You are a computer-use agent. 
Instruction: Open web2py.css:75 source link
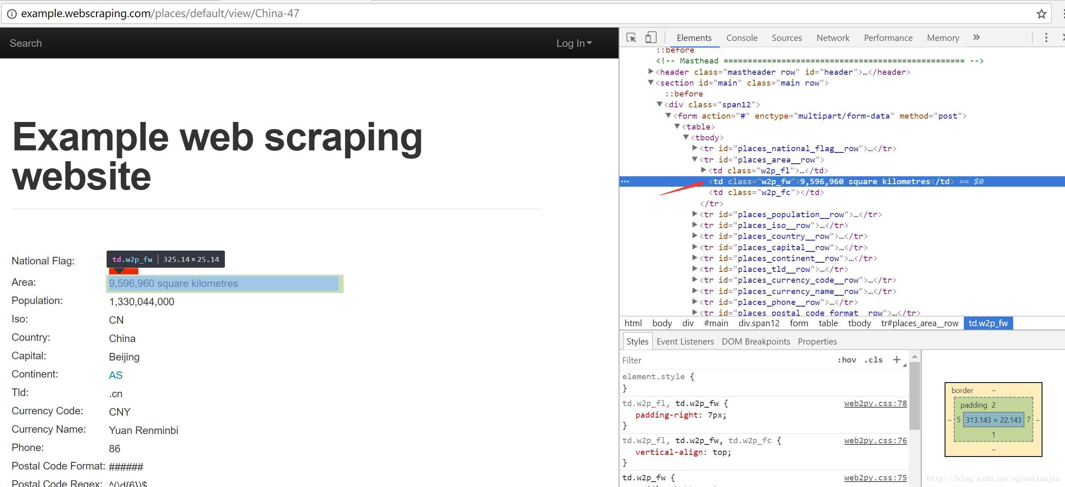pos(875,478)
